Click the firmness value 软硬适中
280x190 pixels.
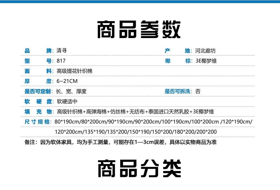(x=67, y=101)
